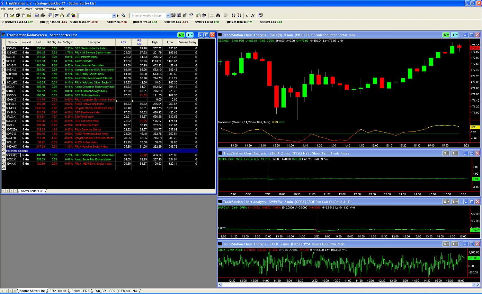Click the New document toolbar icon
Screen dimensions: 482x294
6,15
